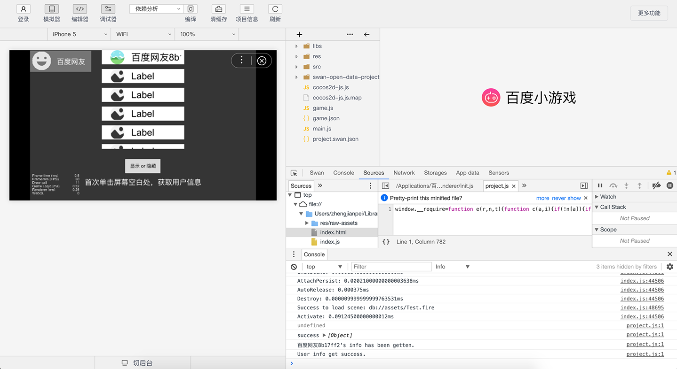
Task: Toggle the debugger sidebar icon
Action: coord(584,185)
